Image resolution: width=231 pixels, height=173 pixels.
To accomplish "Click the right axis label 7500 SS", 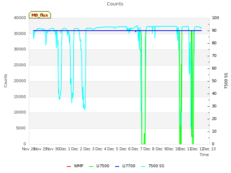I will click(226, 81).
